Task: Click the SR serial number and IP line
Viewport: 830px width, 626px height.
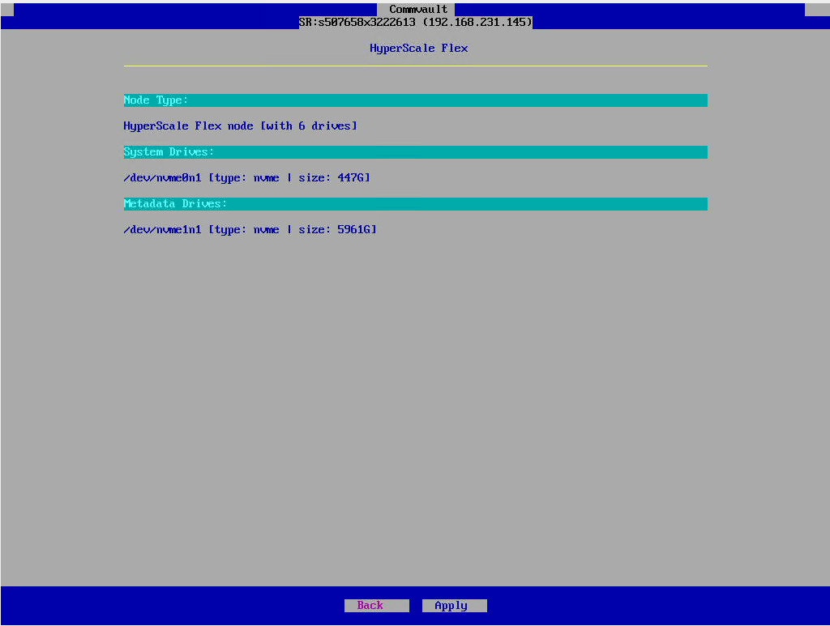Action: [416, 22]
